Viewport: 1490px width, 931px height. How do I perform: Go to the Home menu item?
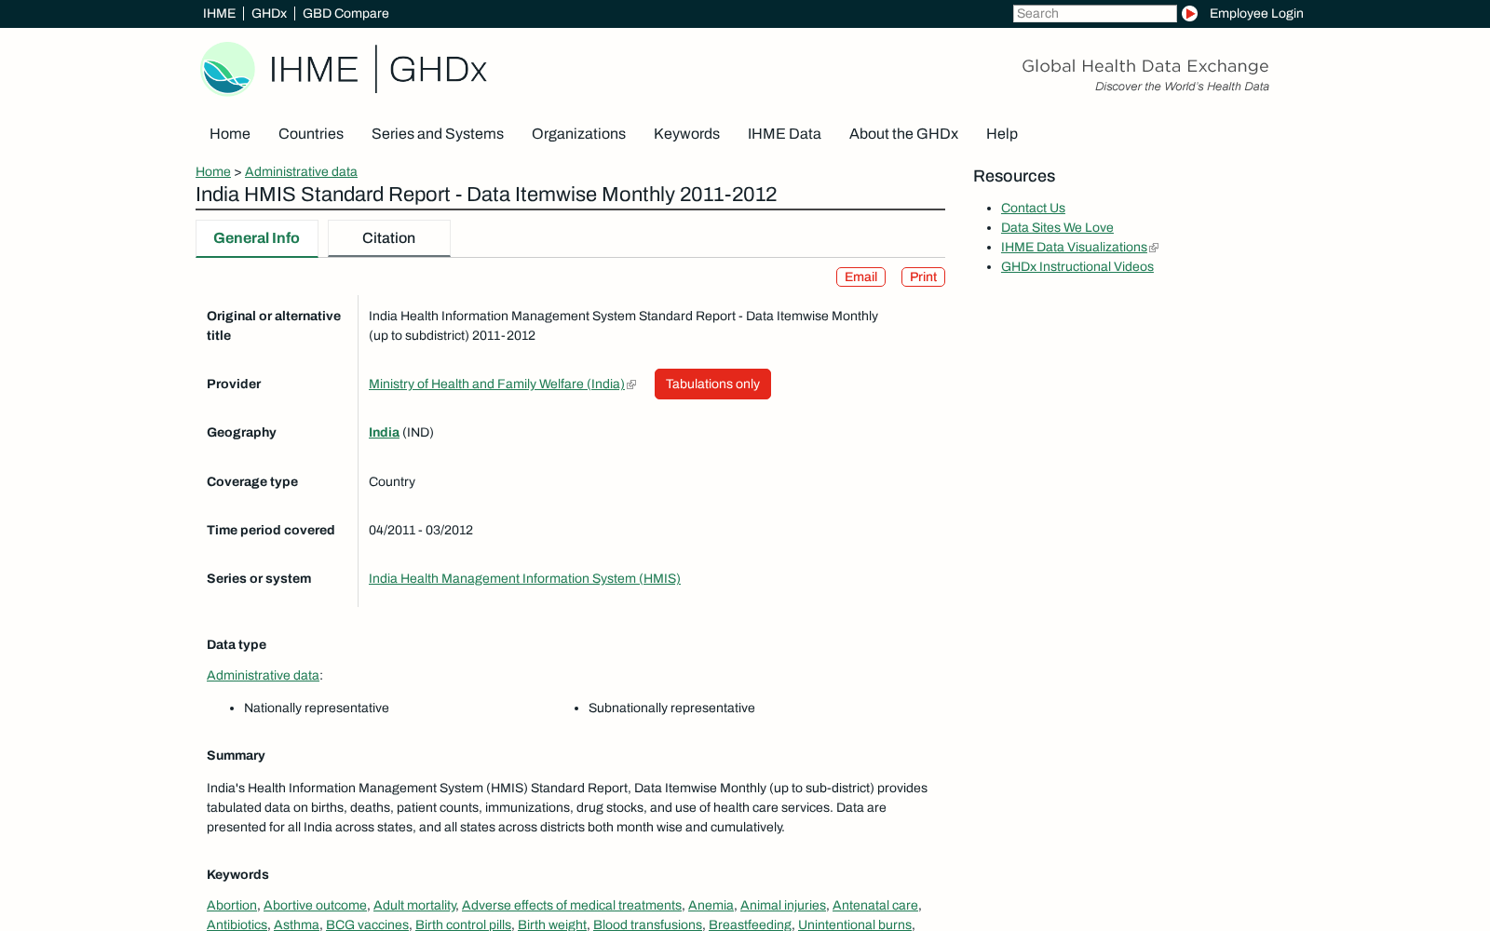pyautogui.click(x=230, y=134)
